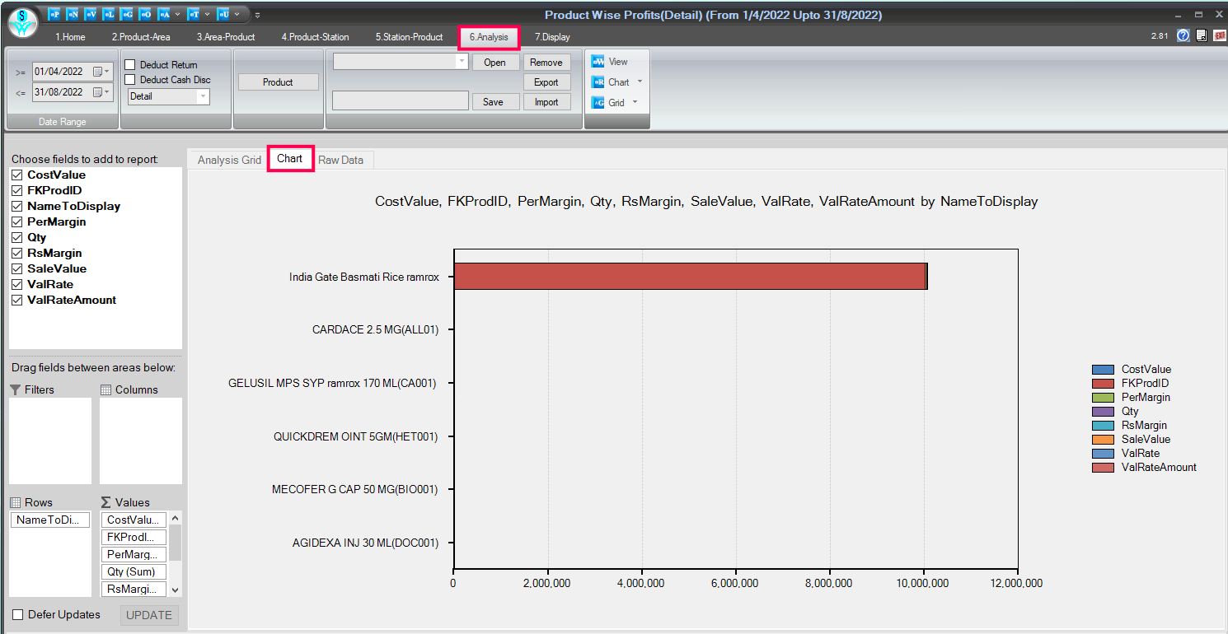1228x634 pixels.
Task: Click the application logo orb button
Action: point(22,23)
